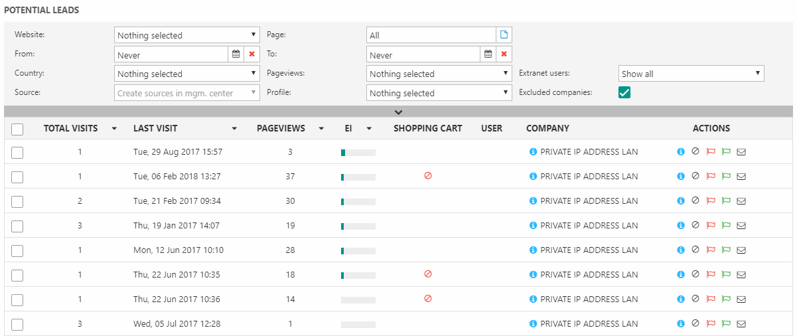Click the From date input field

pos(171,54)
